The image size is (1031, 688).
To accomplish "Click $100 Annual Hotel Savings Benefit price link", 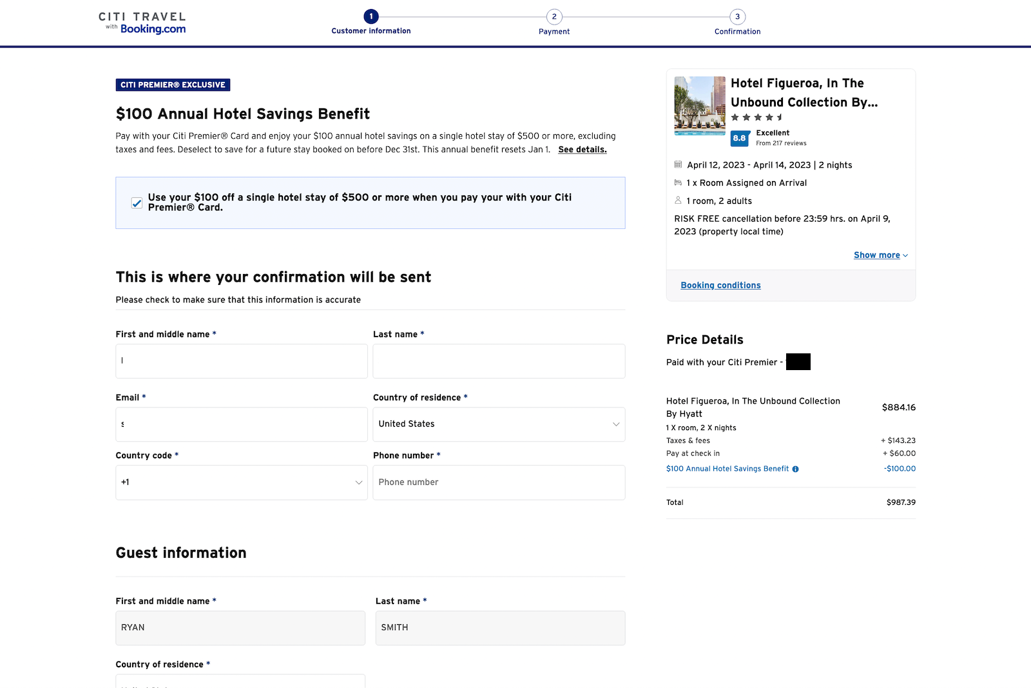I will click(727, 469).
